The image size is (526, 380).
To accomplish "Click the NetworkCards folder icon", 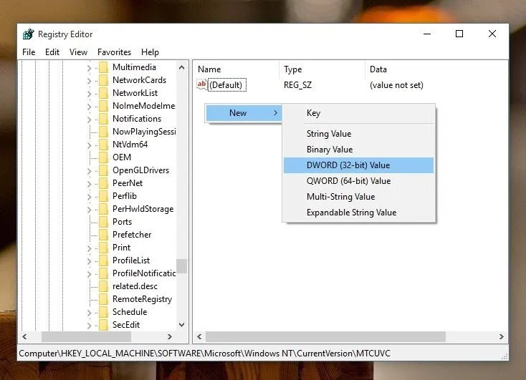I will coord(104,80).
